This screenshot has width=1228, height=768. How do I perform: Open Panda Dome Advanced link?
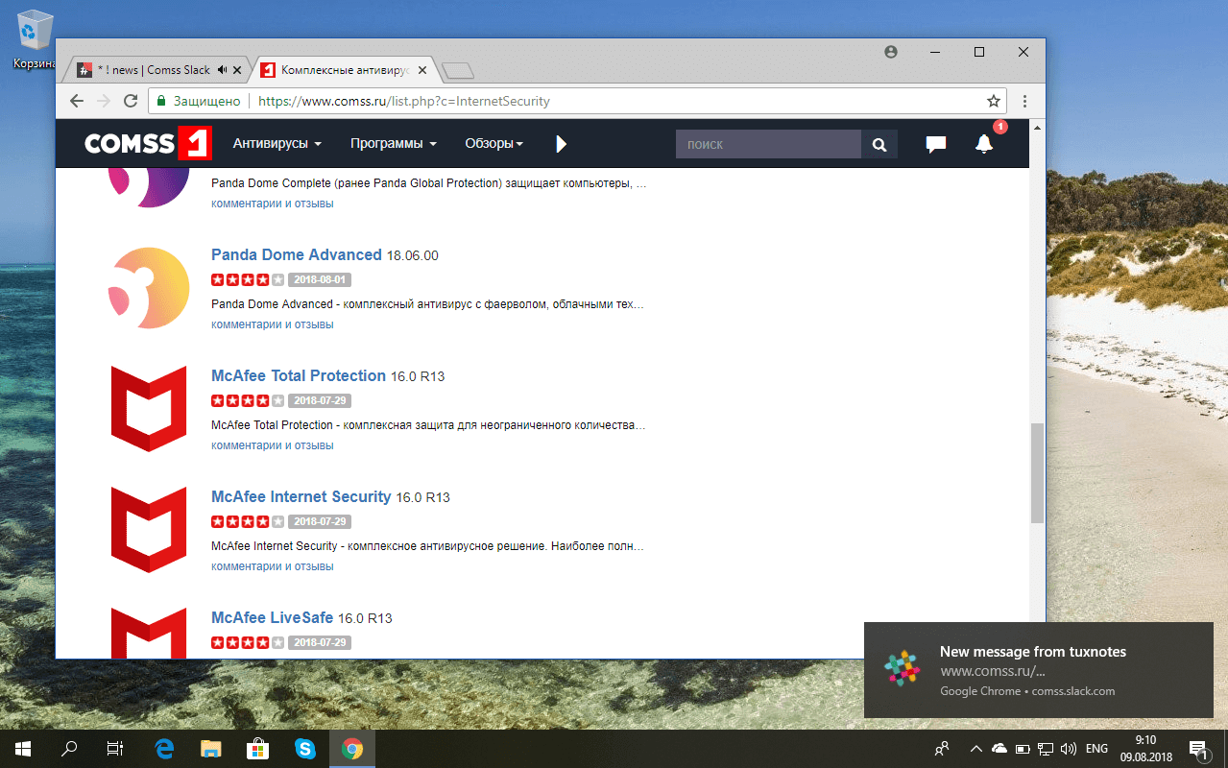(297, 254)
